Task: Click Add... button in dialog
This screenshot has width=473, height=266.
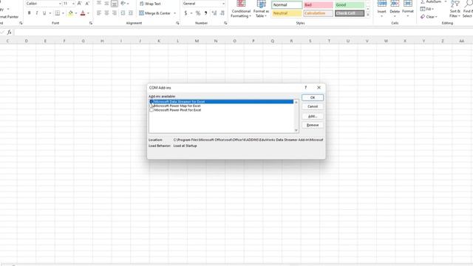Action: 313,116
